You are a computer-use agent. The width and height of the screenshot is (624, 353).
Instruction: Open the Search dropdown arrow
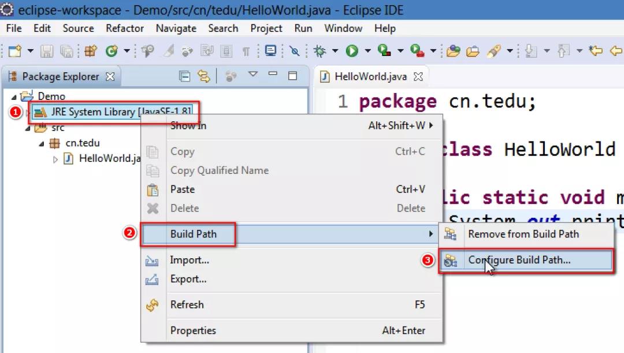pos(510,51)
